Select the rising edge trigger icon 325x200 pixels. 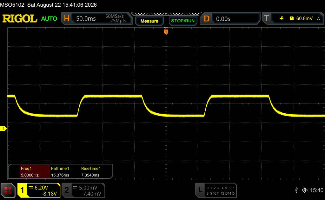coord(282,18)
